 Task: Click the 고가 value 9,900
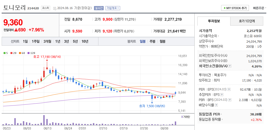(108, 19)
